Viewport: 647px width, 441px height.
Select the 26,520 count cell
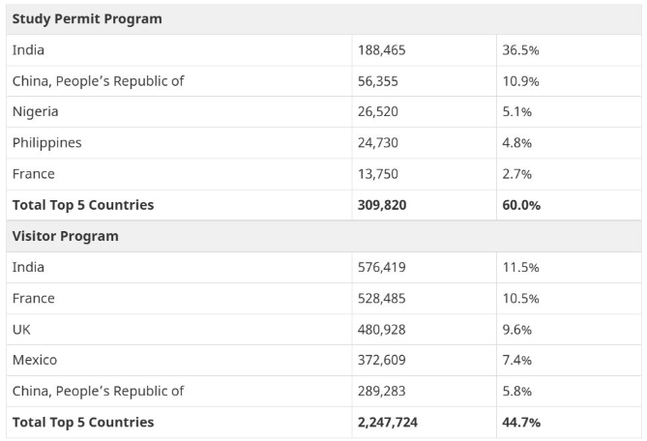[x=378, y=112]
